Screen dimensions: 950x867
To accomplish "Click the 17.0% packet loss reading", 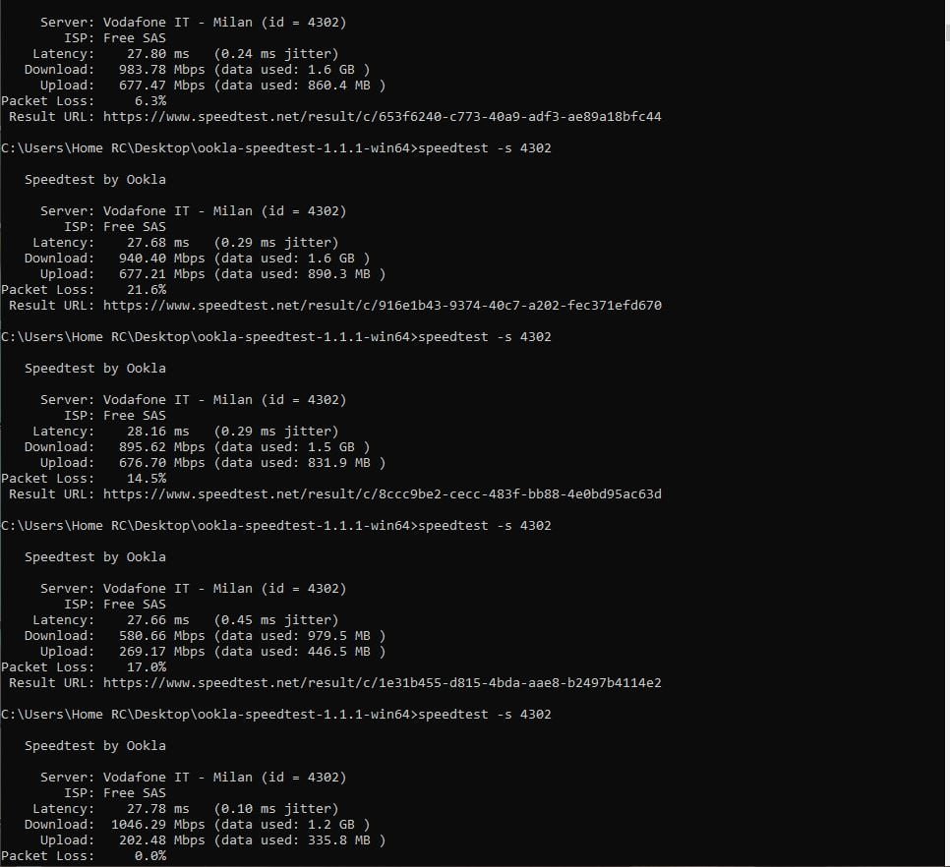I will pos(146,667).
